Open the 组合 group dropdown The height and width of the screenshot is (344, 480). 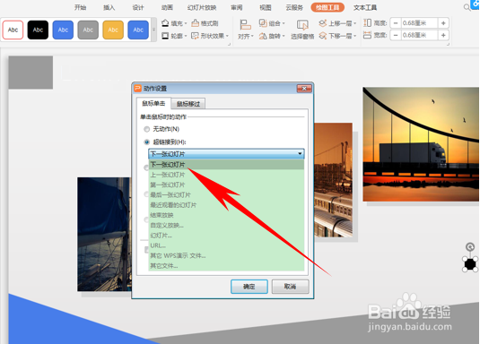click(272, 23)
